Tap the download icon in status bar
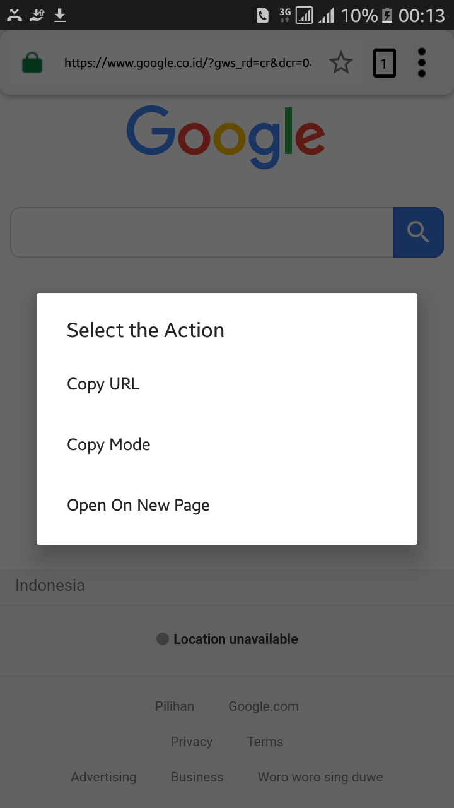 coord(60,15)
